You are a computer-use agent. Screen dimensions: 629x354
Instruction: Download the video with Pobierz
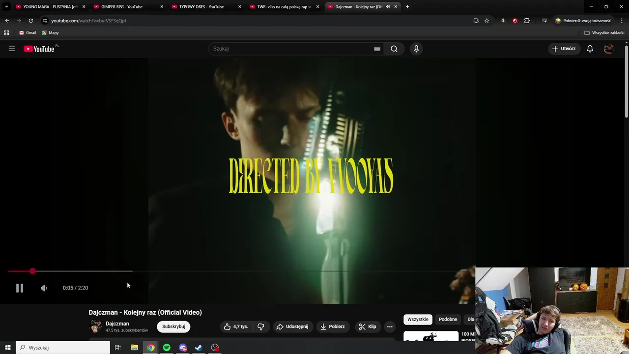[333, 326]
